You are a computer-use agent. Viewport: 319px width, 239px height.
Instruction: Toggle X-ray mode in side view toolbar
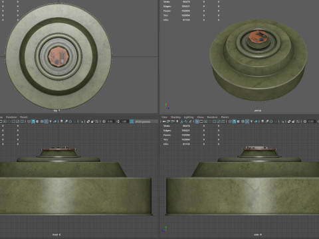coord(289,121)
